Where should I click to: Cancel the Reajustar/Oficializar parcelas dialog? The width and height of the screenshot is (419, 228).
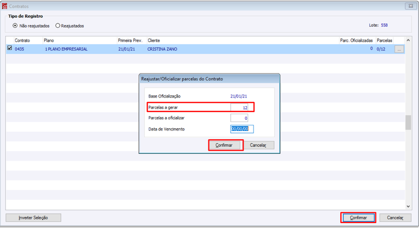(258, 145)
